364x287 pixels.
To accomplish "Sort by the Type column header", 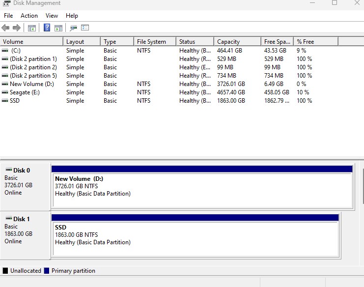I will tap(117, 42).
